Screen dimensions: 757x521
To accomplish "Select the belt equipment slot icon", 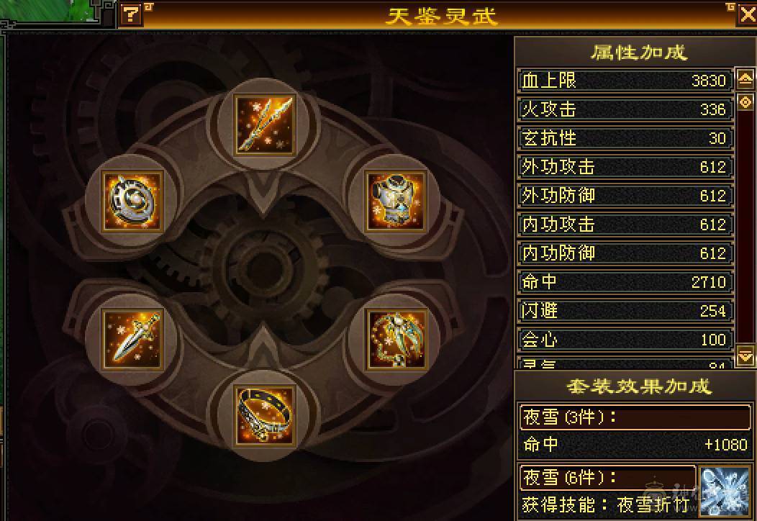I will click(x=264, y=415).
